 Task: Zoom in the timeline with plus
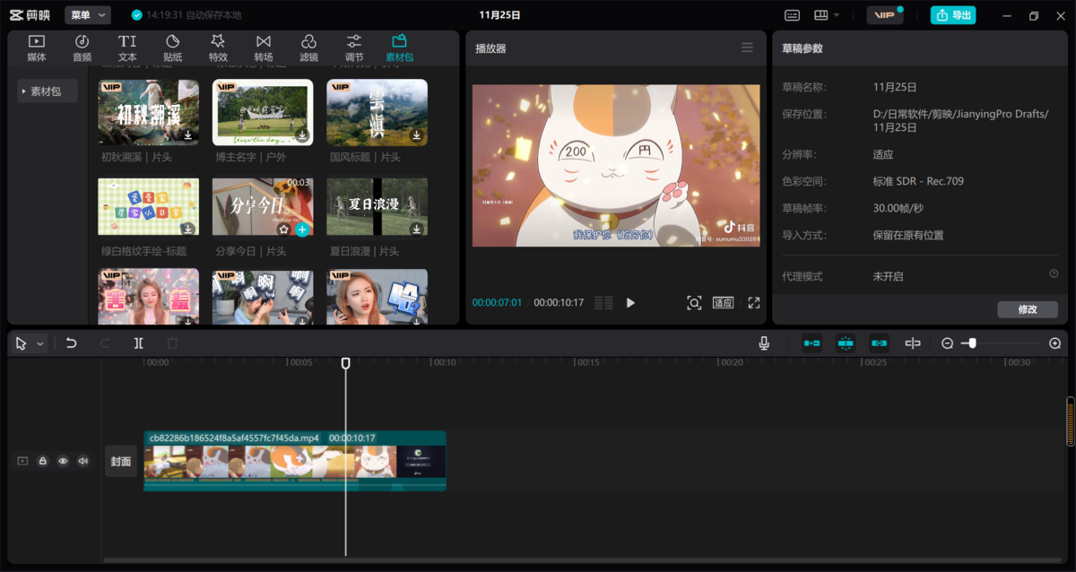click(1054, 343)
